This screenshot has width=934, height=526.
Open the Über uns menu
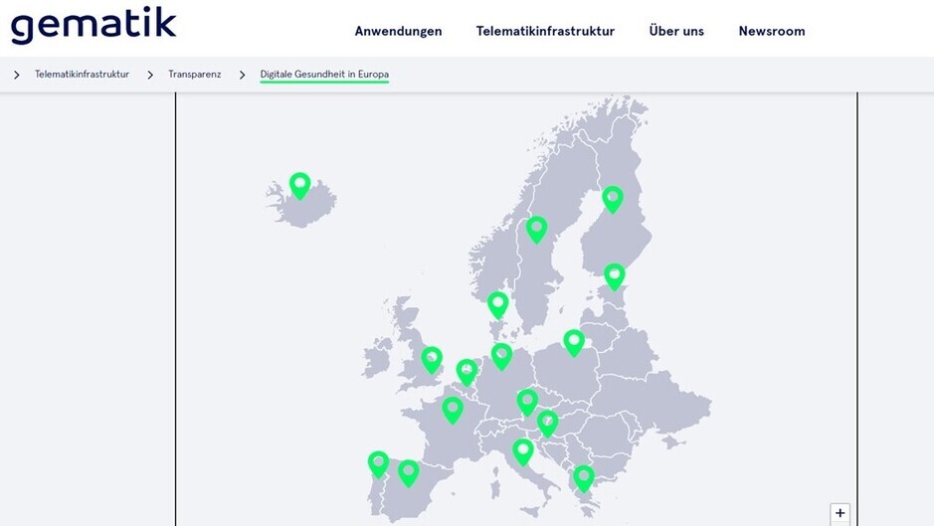point(676,31)
